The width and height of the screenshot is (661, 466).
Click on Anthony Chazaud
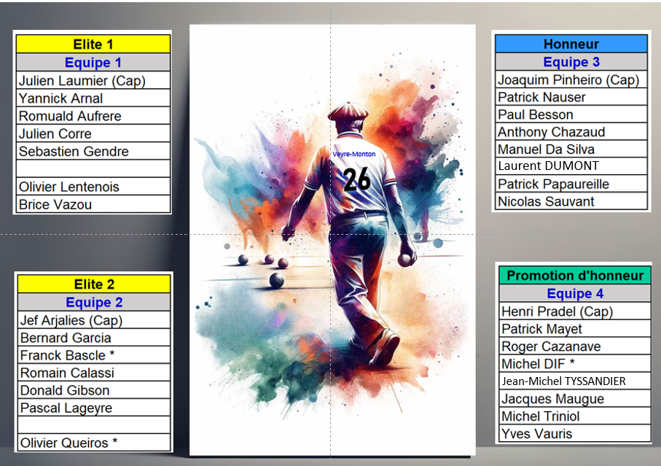(571, 131)
